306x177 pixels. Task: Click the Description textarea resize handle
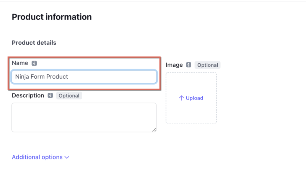point(154,130)
